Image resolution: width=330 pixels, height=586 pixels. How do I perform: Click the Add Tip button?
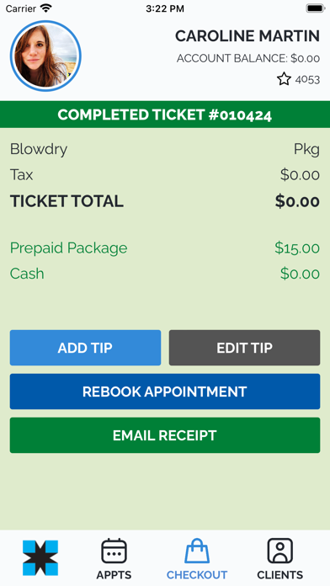click(85, 348)
